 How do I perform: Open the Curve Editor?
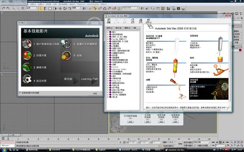pos(158,9)
